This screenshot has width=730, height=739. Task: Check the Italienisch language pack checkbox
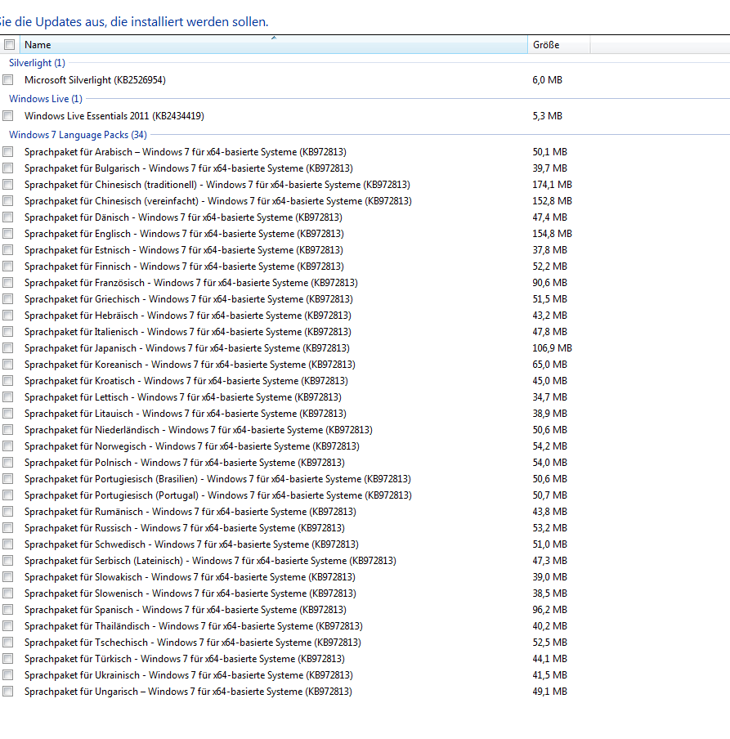pos(7,332)
